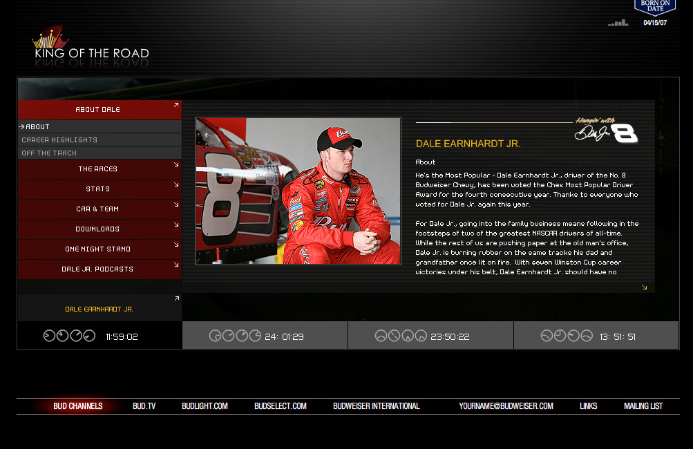
Task: Collapse the About Dale menu section
Action: click(98, 110)
